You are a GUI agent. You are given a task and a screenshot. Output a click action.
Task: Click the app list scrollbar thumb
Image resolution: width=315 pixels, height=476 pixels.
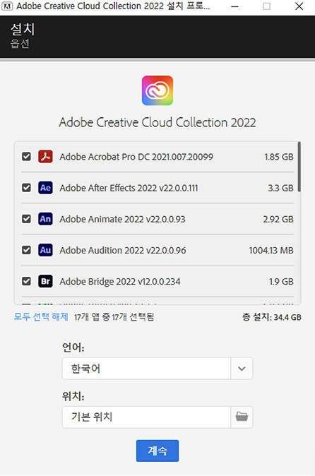click(299, 167)
